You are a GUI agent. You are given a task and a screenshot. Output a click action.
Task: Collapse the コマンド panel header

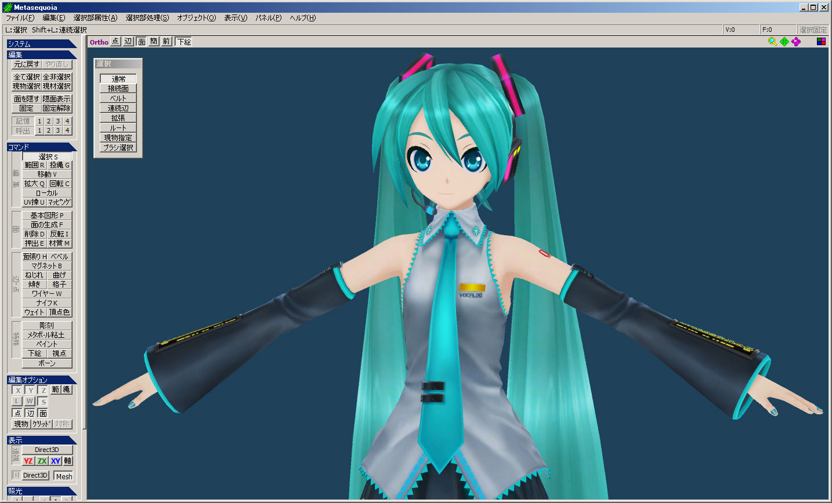(41, 147)
